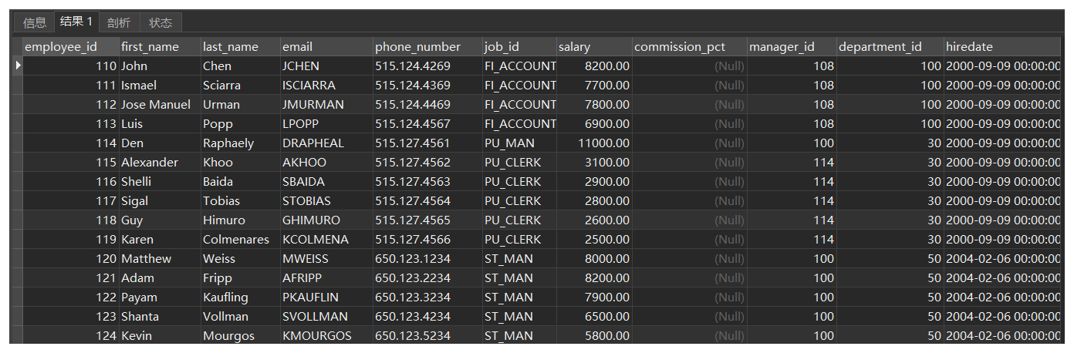The width and height of the screenshot is (1074, 353).
Task: Select the 状态 tab
Action: pyautogui.click(x=160, y=22)
